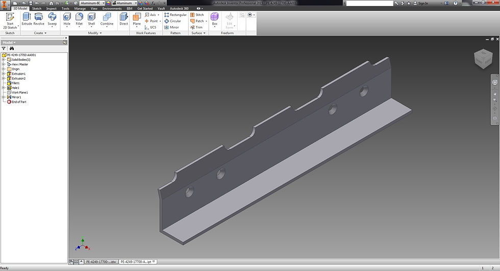Select End of Part marker

[x=16, y=102]
